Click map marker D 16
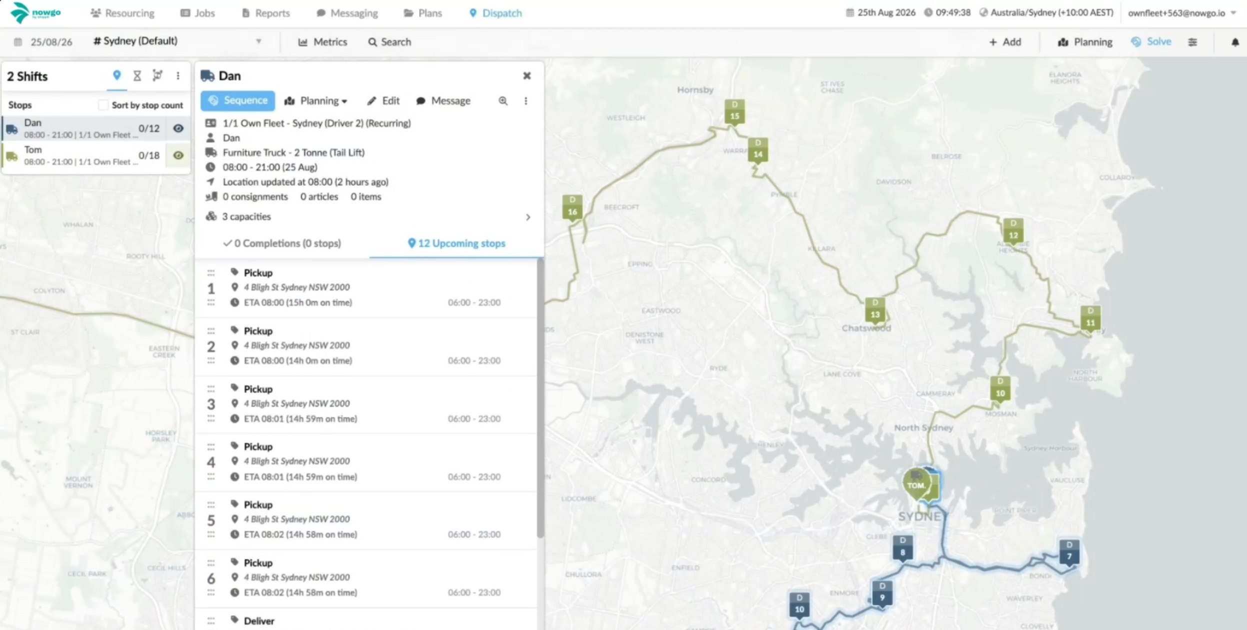1247x630 pixels. click(x=572, y=208)
